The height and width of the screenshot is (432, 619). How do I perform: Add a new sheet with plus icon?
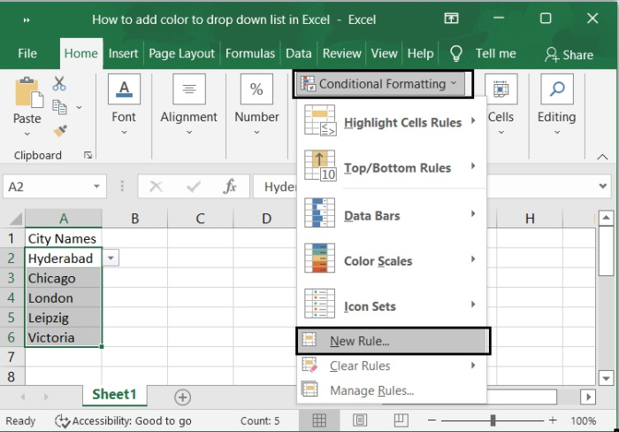pyautogui.click(x=182, y=397)
